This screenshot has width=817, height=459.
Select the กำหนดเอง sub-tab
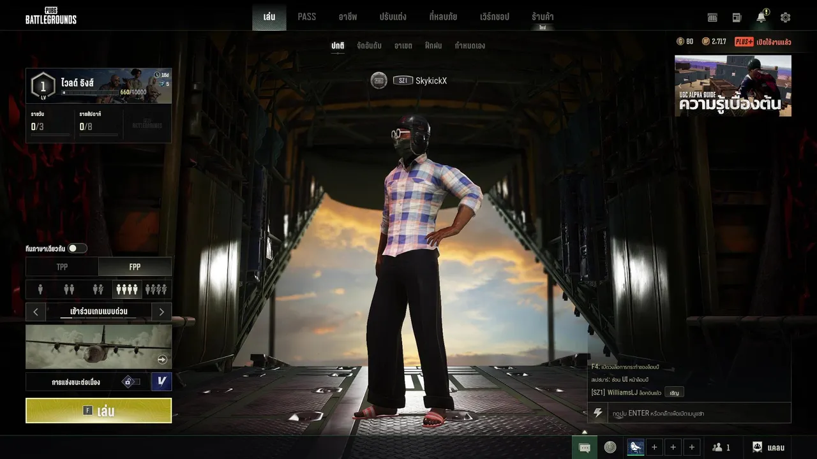[470, 46]
